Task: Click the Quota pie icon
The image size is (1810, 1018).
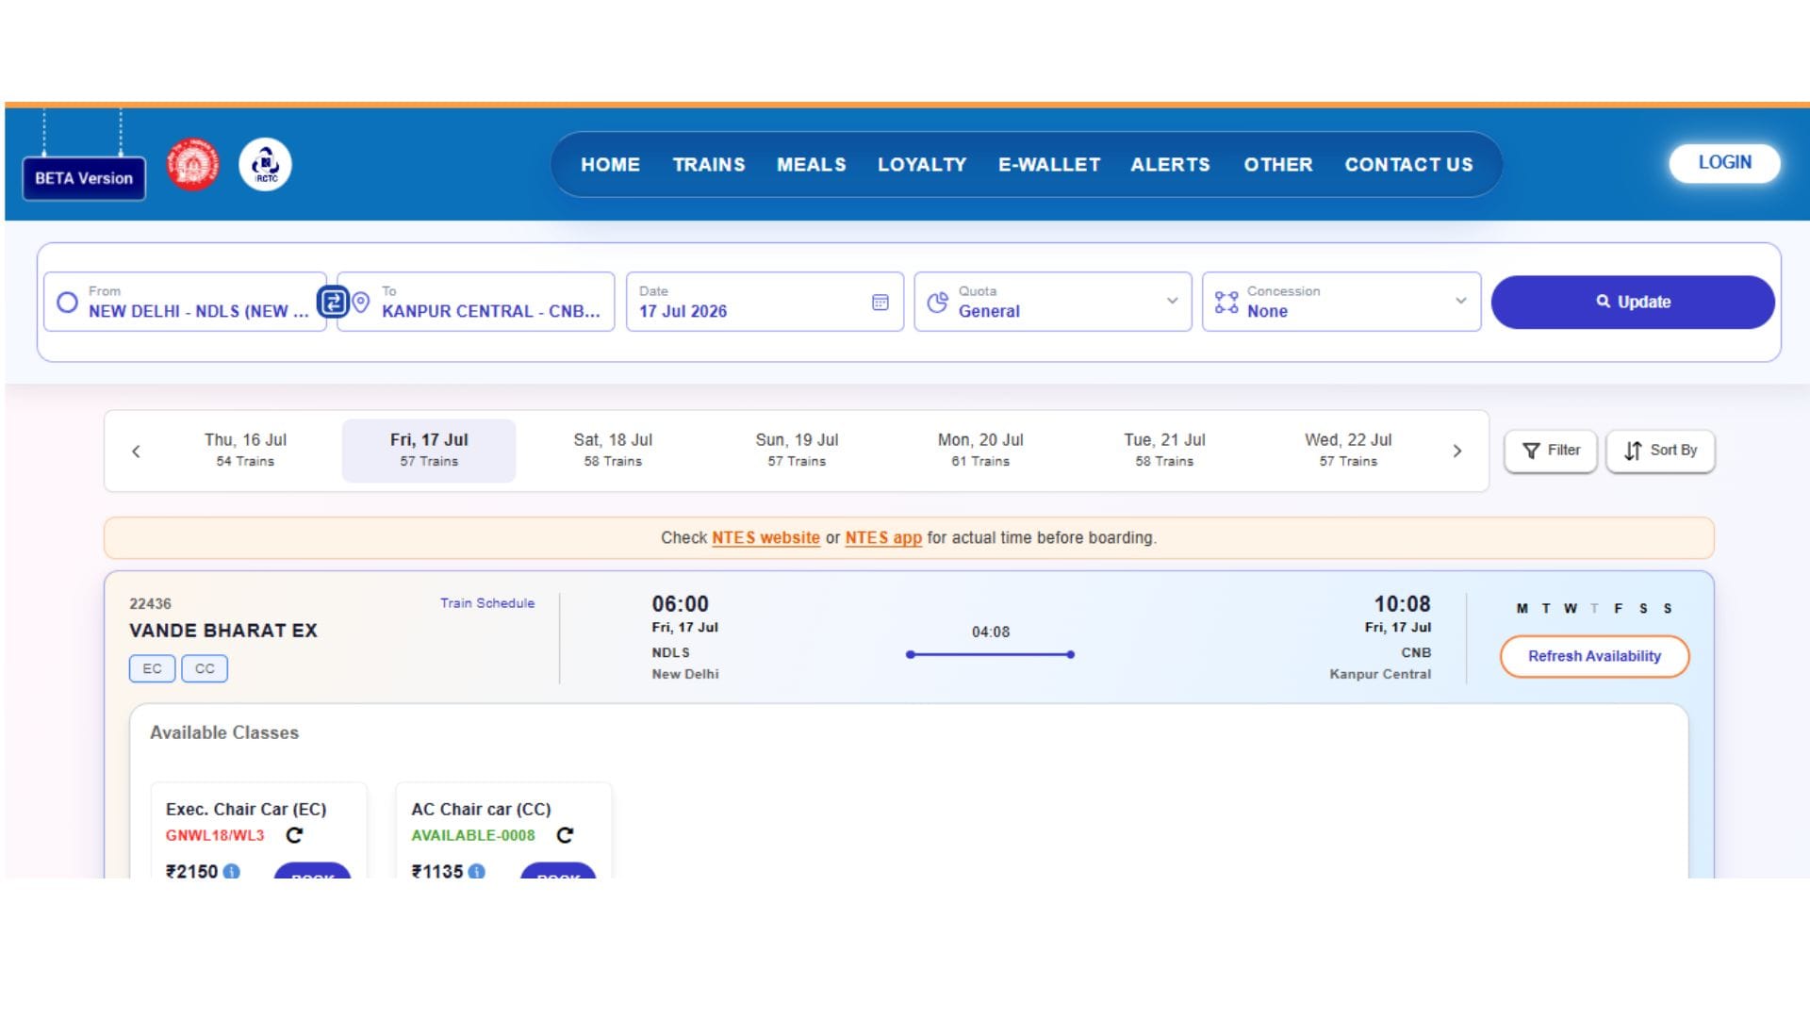Action: click(x=937, y=302)
